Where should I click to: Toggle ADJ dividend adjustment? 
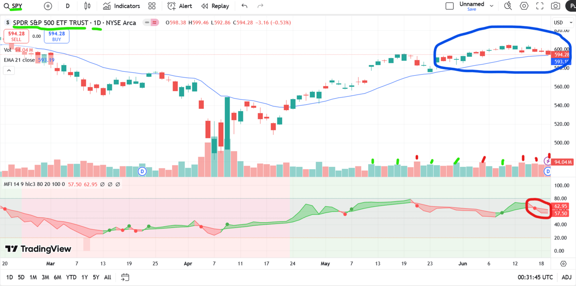(x=566, y=277)
